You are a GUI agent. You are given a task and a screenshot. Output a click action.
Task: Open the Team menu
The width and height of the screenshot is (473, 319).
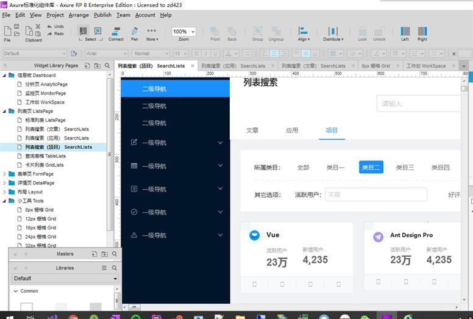click(123, 15)
